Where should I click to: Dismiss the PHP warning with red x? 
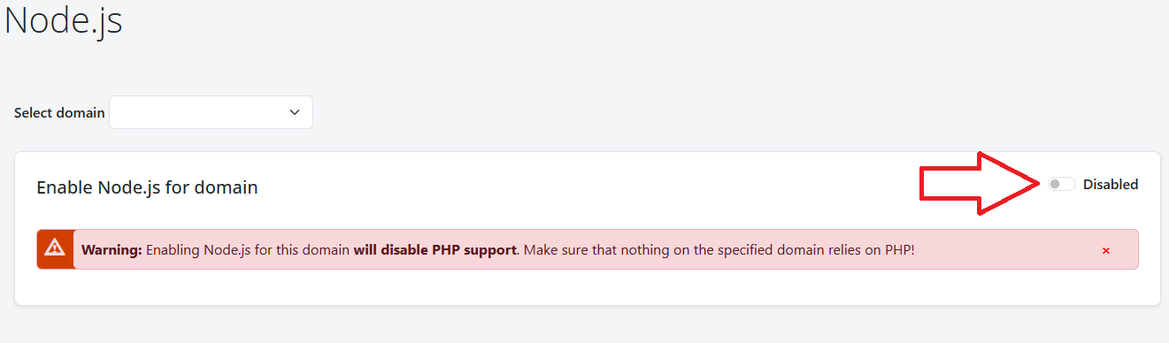click(x=1105, y=250)
